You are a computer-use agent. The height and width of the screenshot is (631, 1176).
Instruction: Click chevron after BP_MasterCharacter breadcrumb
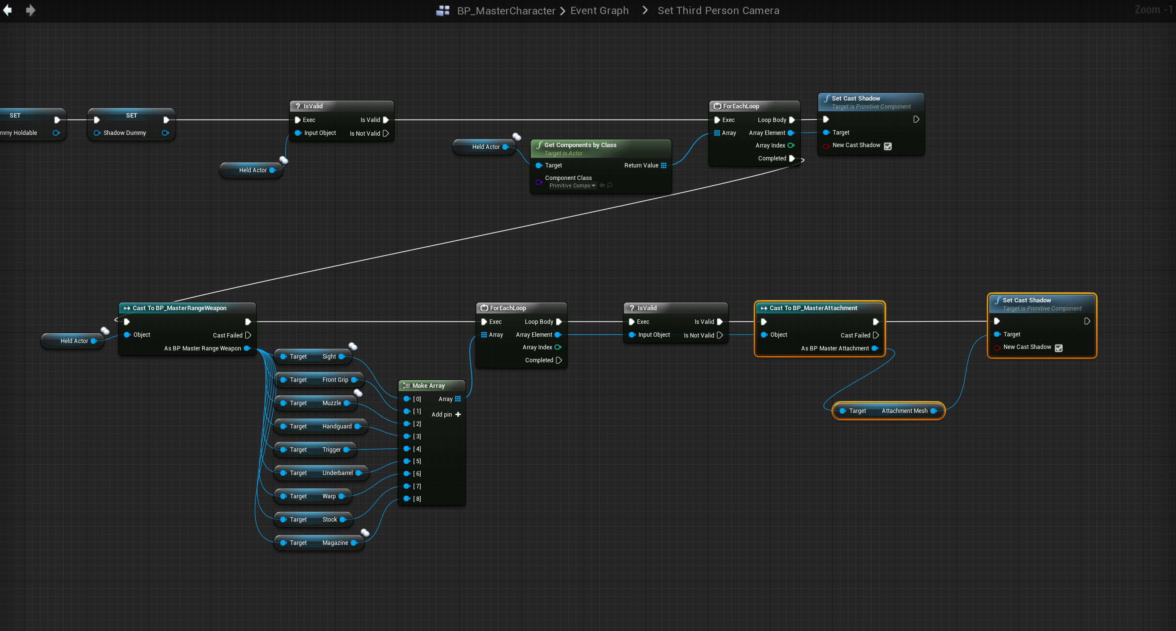(x=562, y=11)
